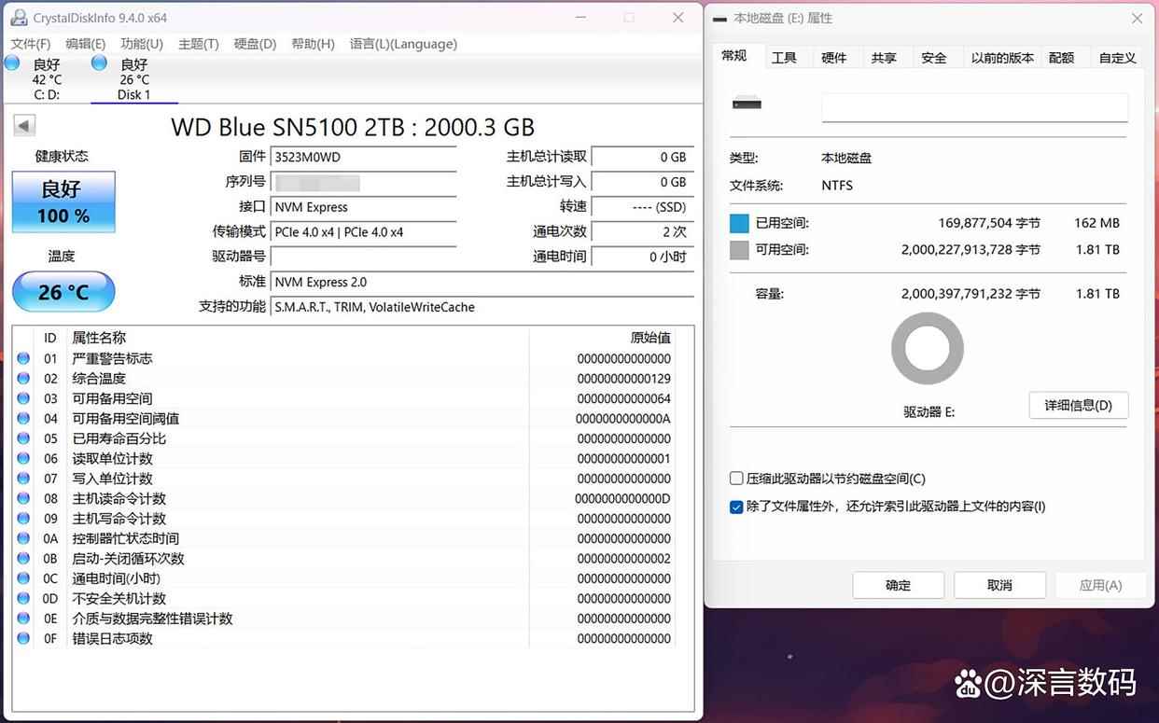Click the 固件 field showing 3523M0WD

pyautogui.click(x=363, y=158)
